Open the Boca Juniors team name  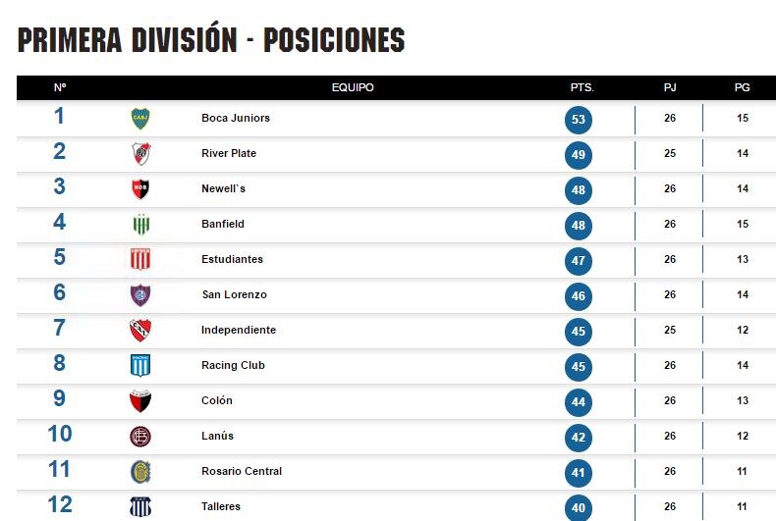coord(236,118)
